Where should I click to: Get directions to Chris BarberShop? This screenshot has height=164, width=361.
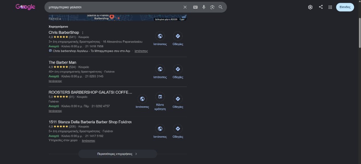tap(178, 36)
